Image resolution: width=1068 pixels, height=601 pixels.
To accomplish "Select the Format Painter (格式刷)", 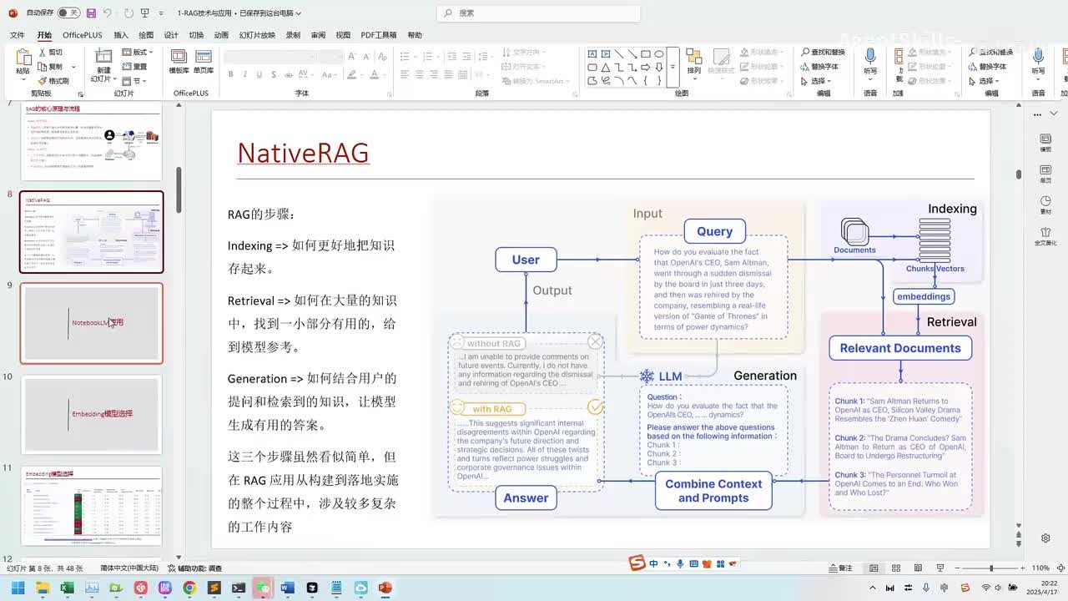I will tap(53, 81).
